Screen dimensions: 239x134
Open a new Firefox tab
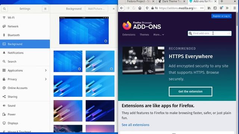pos(222,1)
